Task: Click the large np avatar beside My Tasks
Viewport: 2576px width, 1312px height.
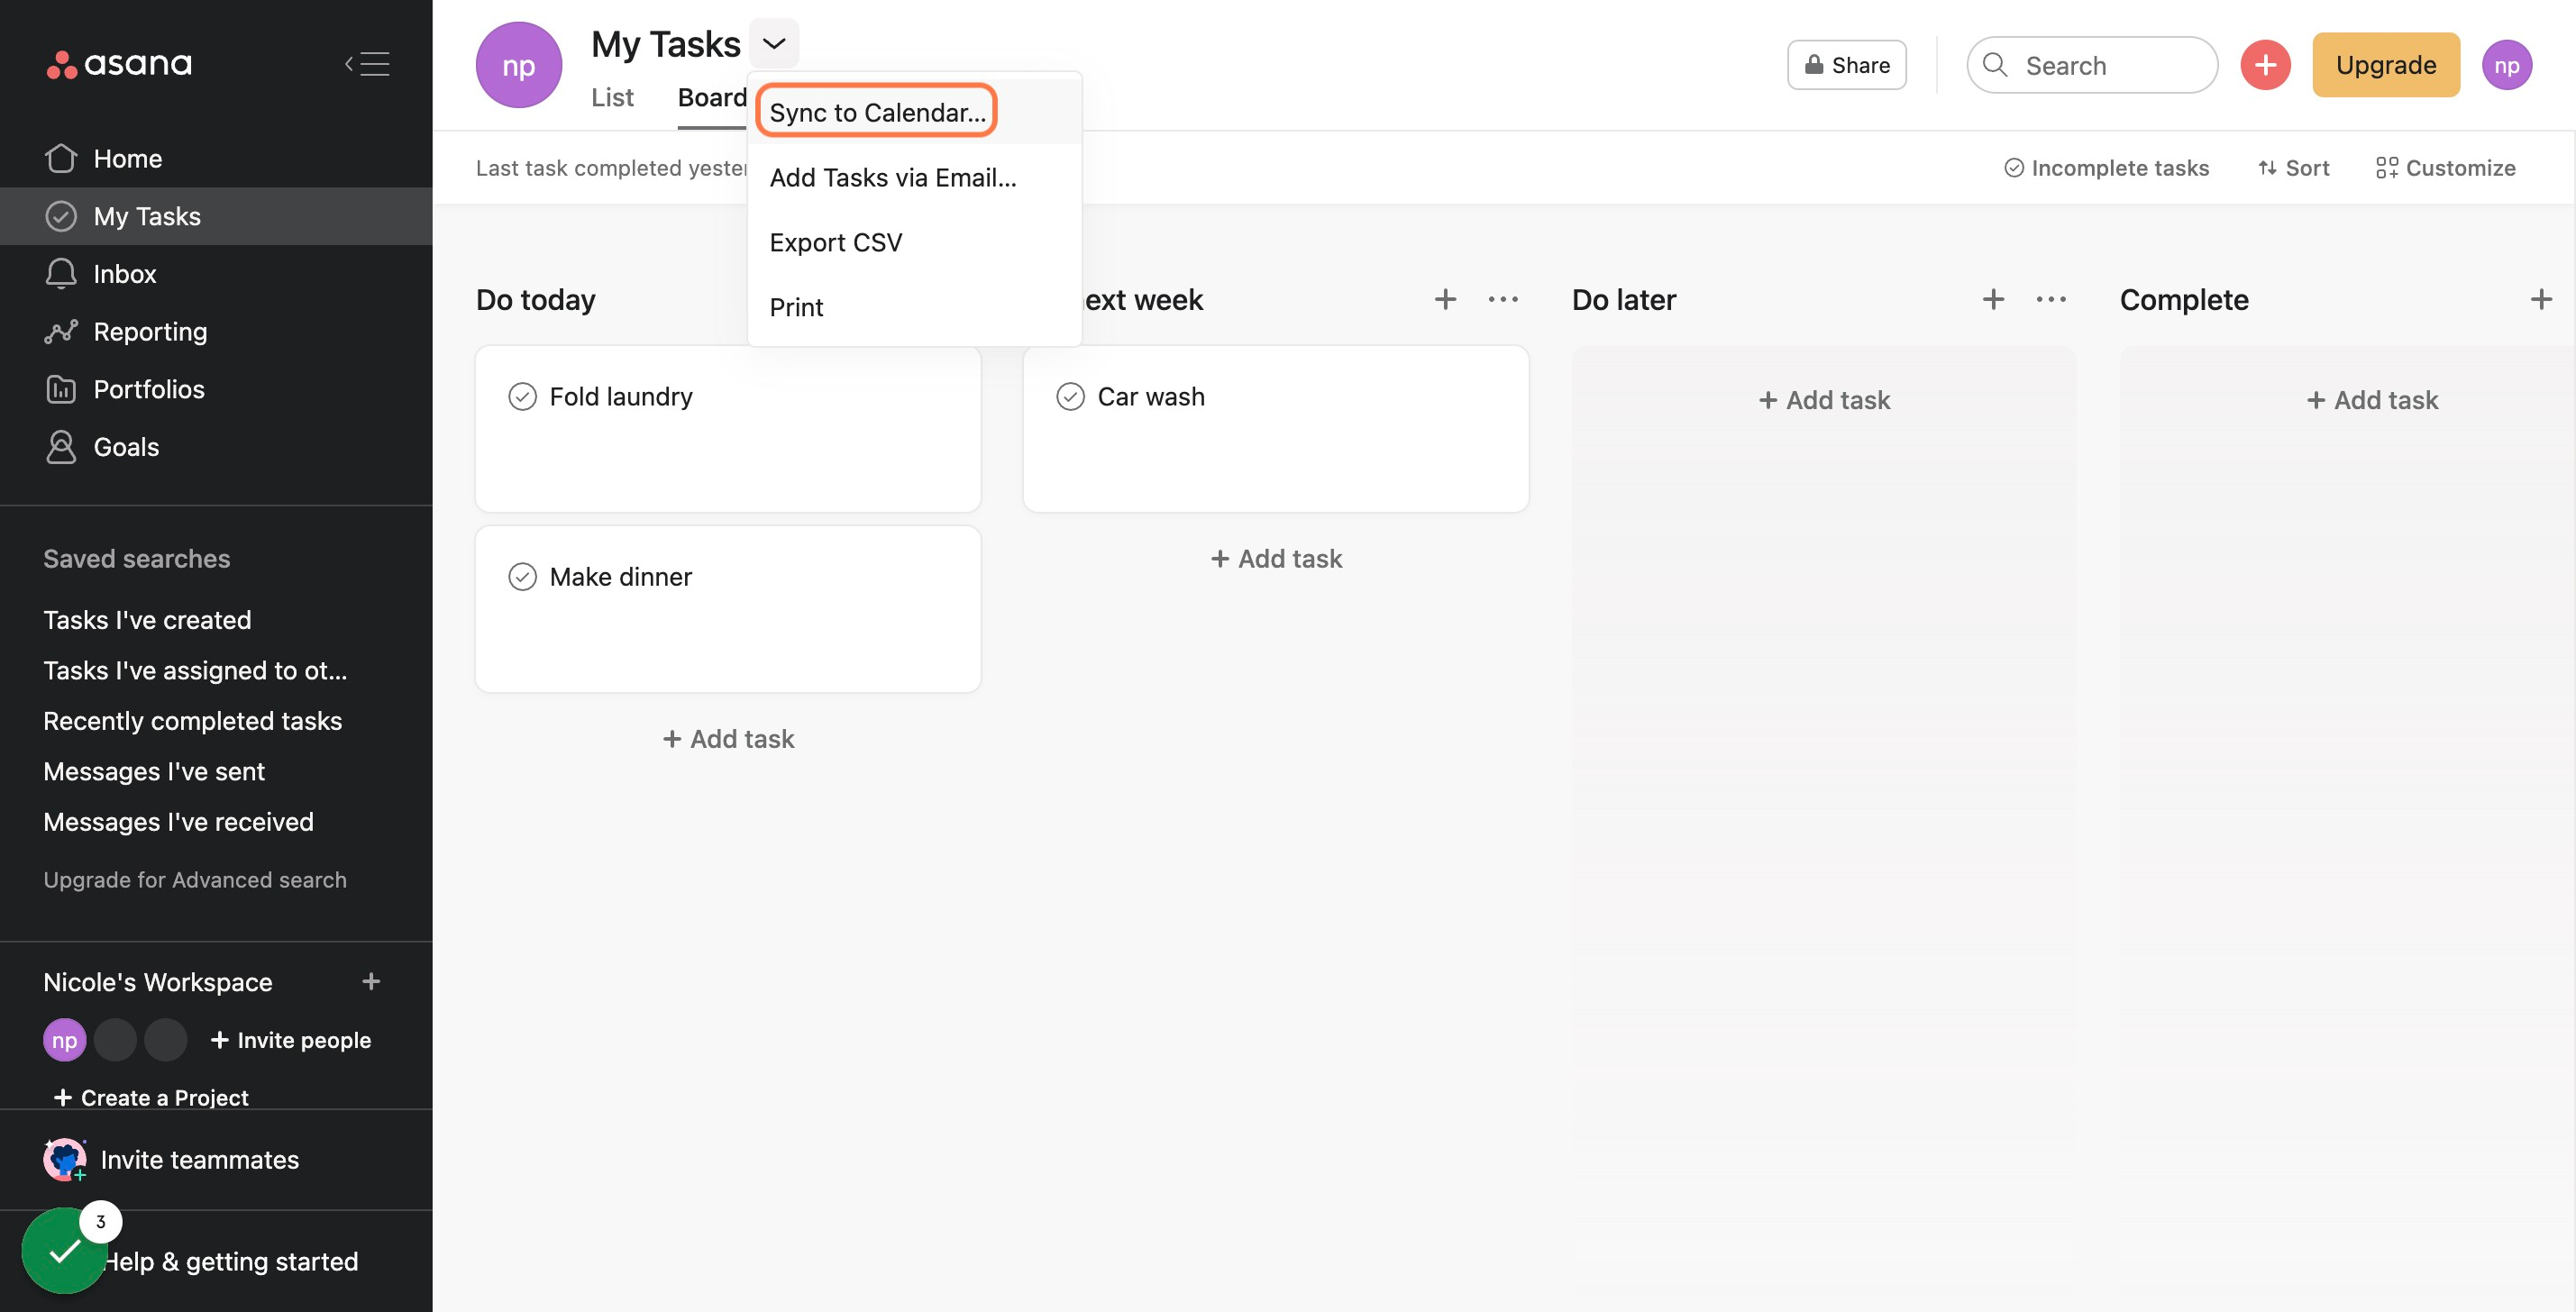Action: [518, 65]
